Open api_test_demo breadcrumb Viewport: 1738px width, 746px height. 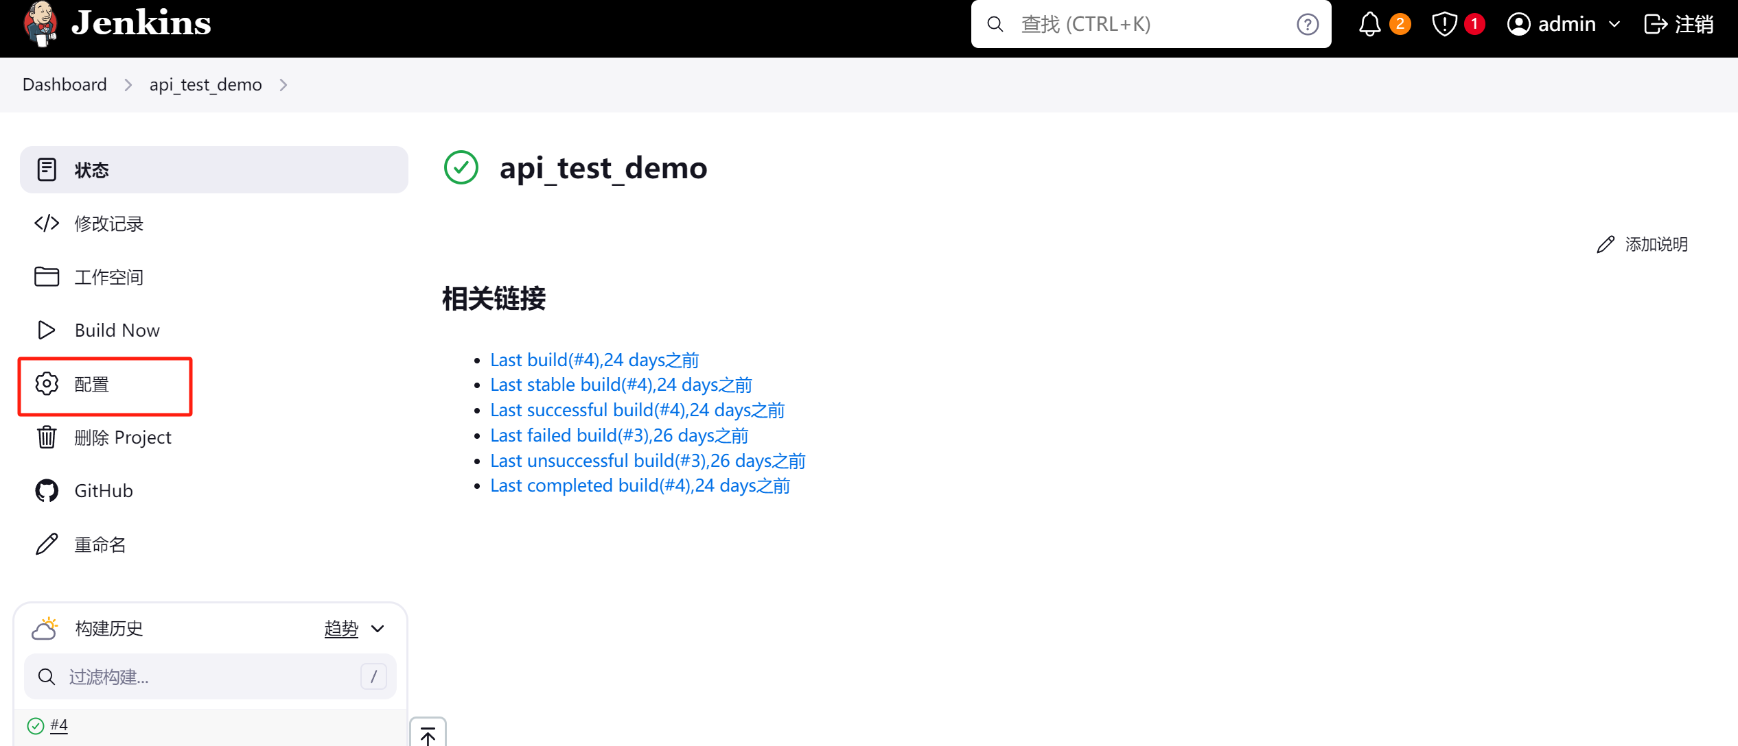point(206,84)
